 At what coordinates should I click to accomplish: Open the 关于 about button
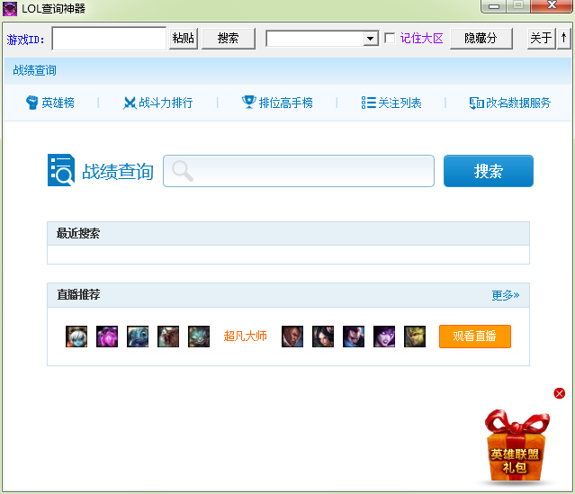[x=542, y=38]
